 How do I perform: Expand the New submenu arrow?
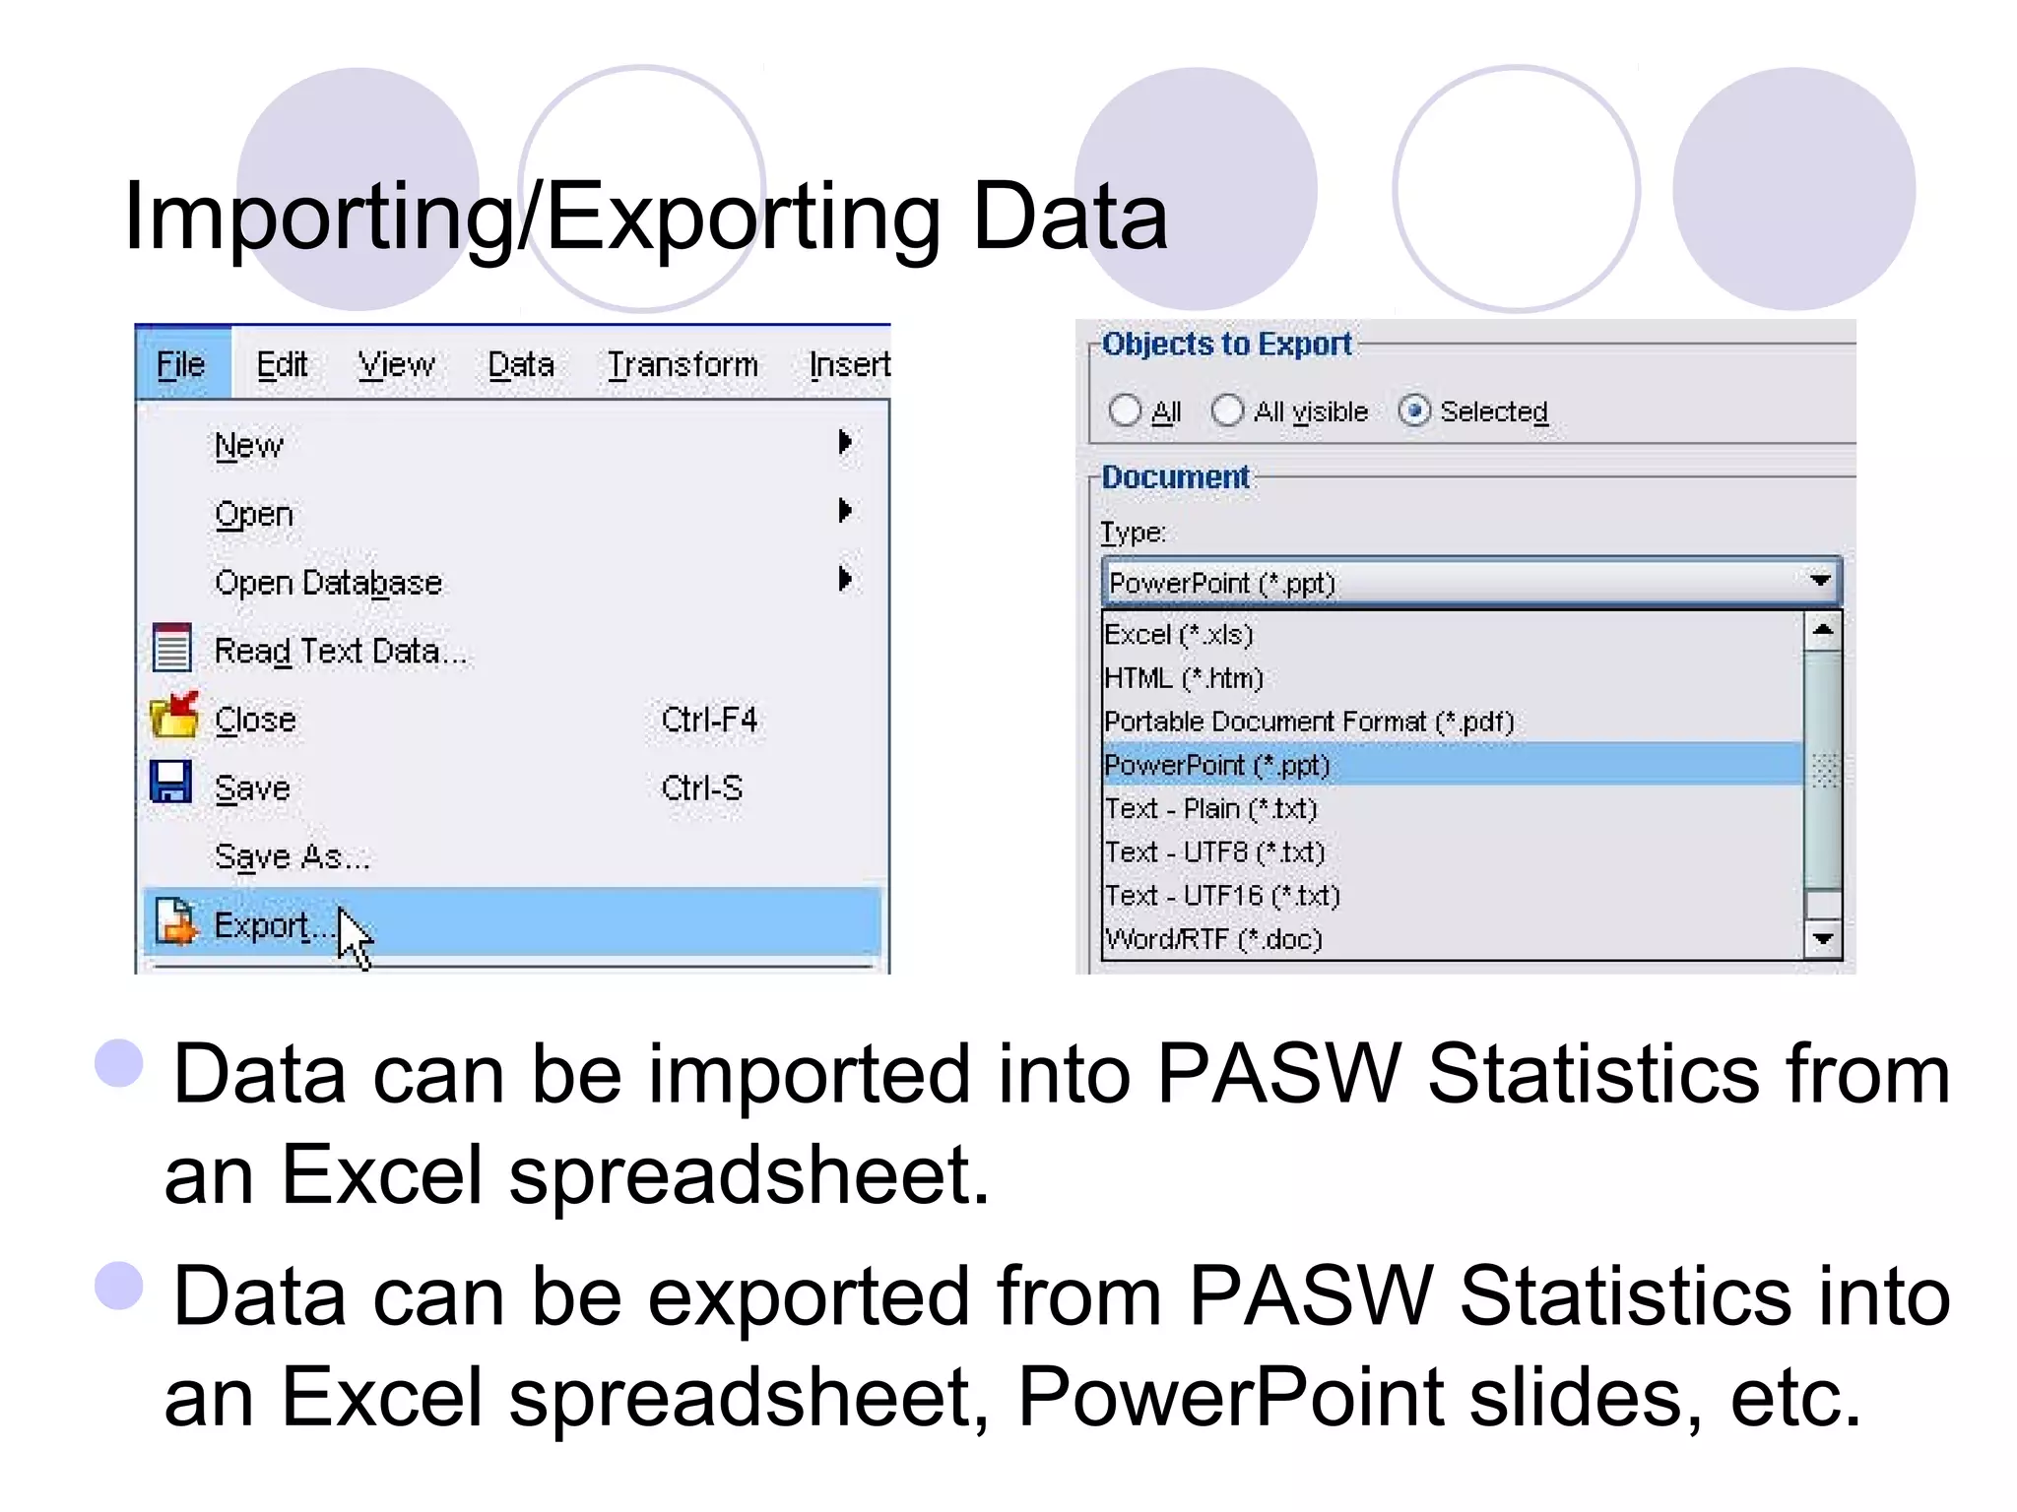pos(844,442)
